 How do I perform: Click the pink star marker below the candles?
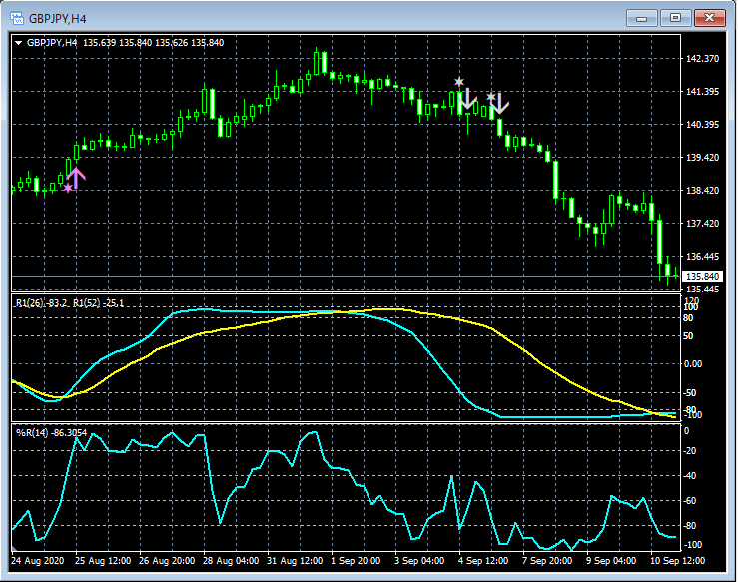click(68, 188)
